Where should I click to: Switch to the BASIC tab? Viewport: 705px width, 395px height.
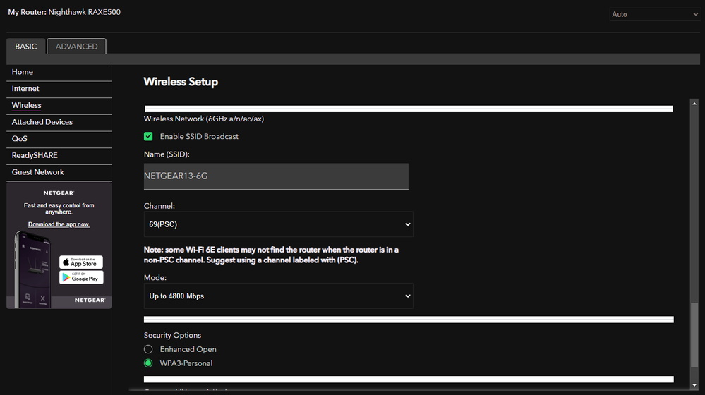tap(26, 47)
